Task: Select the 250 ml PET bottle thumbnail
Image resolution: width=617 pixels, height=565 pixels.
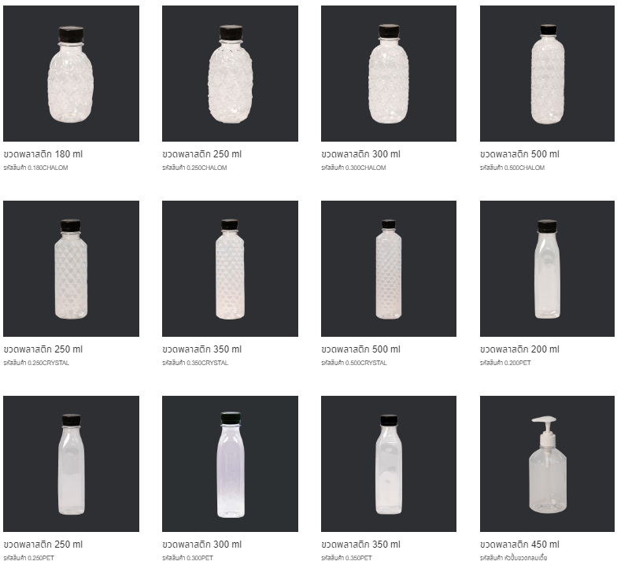Action: click(71, 464)
